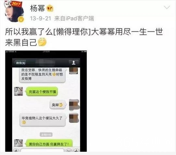Click the crown membership icon beside 杨幂
176x155 pixels.
[50, 8]
